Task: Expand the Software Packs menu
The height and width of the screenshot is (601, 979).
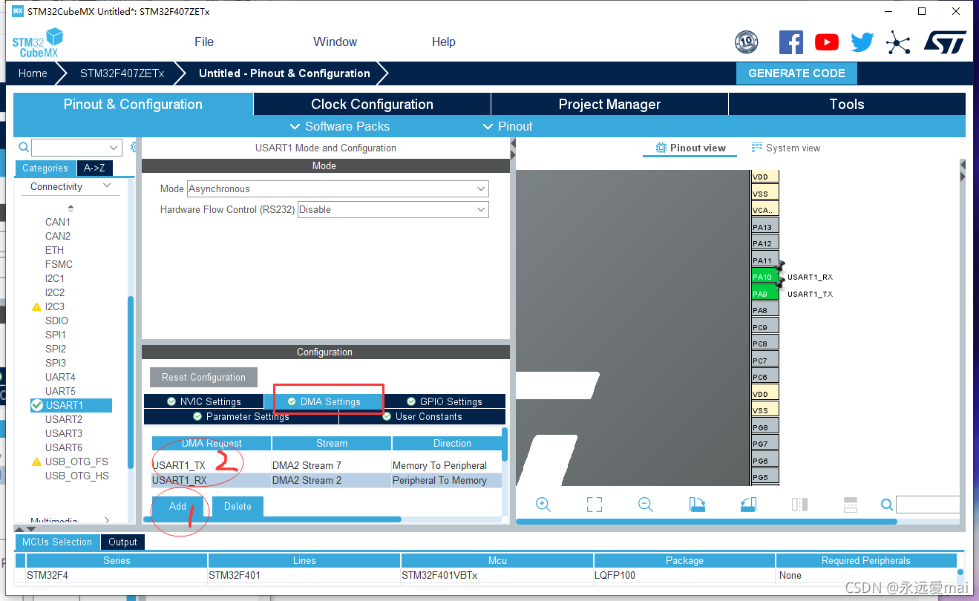Action: 339,126
